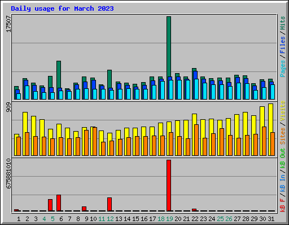Click the red kB bar for day 9
The height and width of the screenshot is (225, 289).
(84, 209)
